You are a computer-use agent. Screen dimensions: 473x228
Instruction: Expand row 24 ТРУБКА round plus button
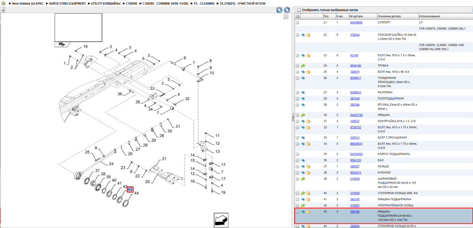(298, 65)
